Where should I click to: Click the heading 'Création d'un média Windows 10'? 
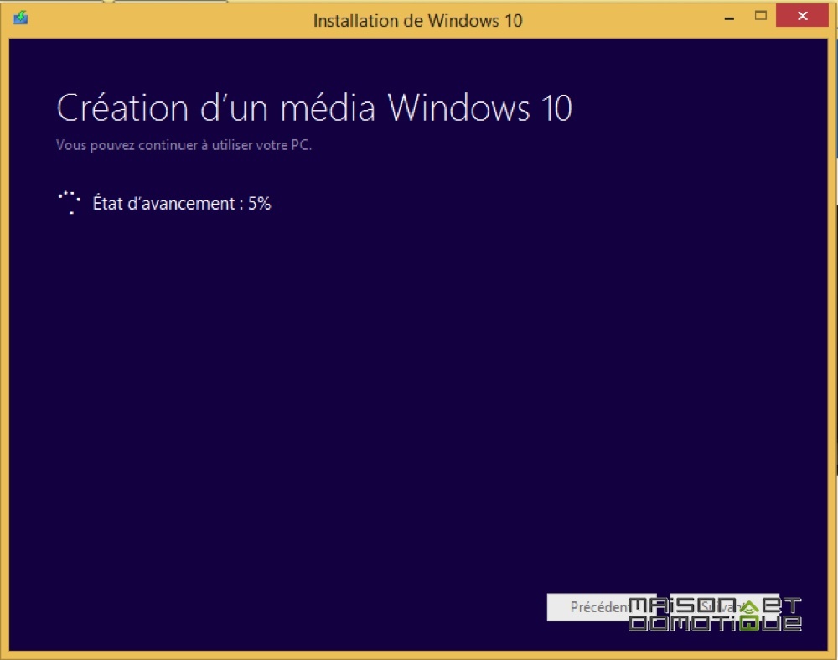coord(314,107)
